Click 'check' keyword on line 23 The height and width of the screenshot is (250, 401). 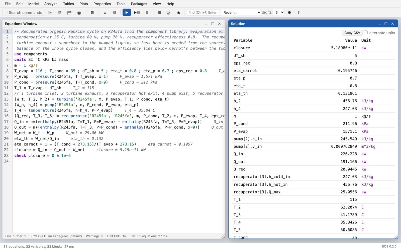20,155
